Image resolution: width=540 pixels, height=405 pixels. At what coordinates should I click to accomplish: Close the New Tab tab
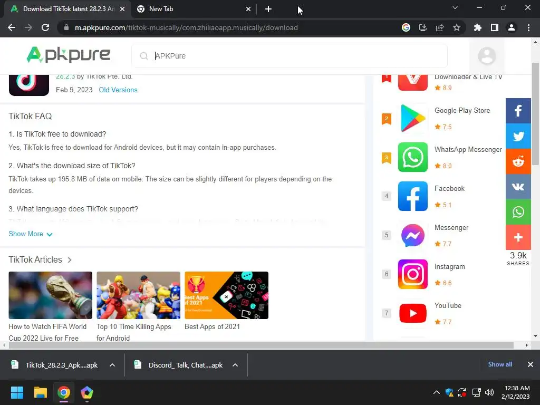(248, 9)
